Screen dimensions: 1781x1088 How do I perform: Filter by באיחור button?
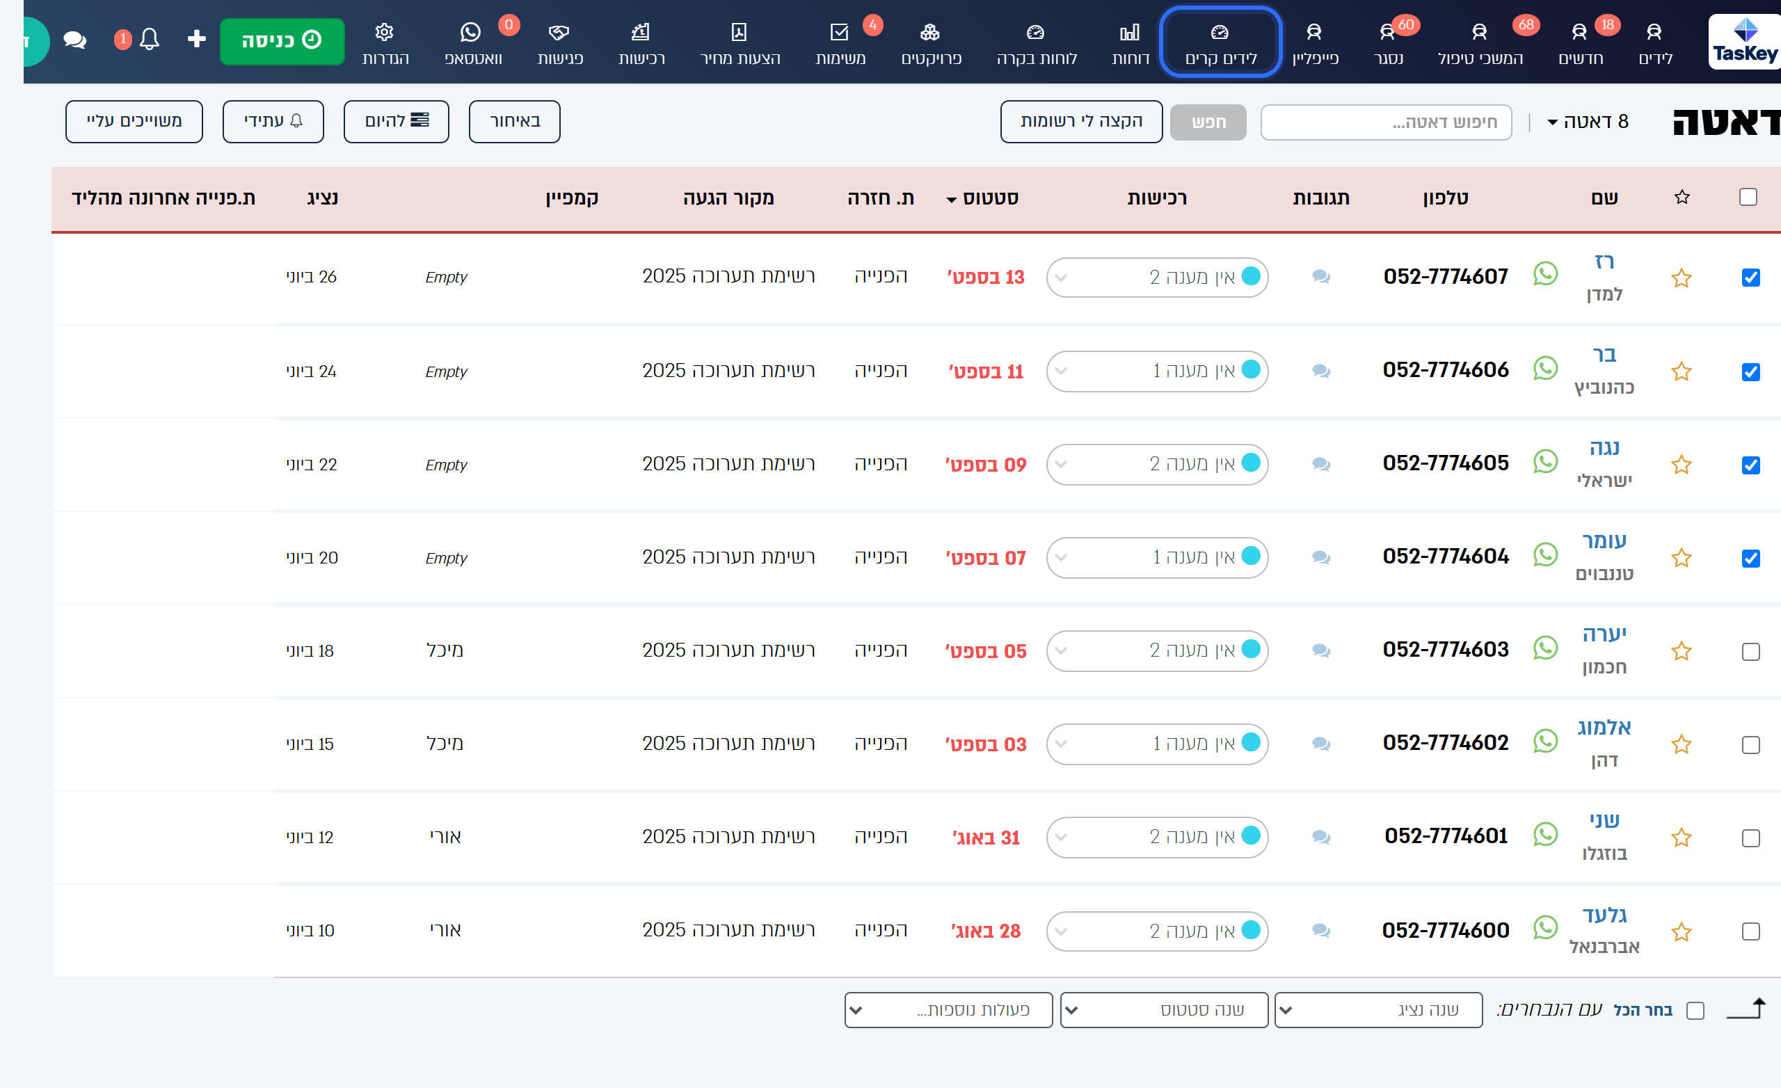[x=514, y=122]
